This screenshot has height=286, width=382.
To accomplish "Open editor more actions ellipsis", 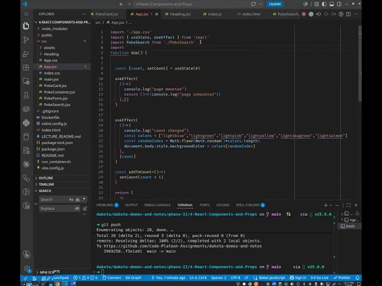I will tap(356, 14).
